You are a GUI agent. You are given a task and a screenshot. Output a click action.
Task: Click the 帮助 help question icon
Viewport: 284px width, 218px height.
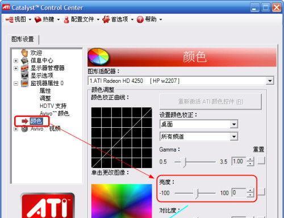140,19
